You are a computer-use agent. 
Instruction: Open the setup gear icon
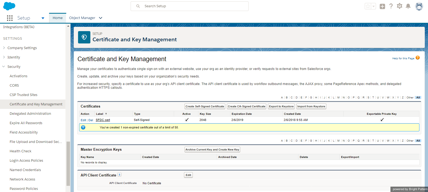click(400, 6)
